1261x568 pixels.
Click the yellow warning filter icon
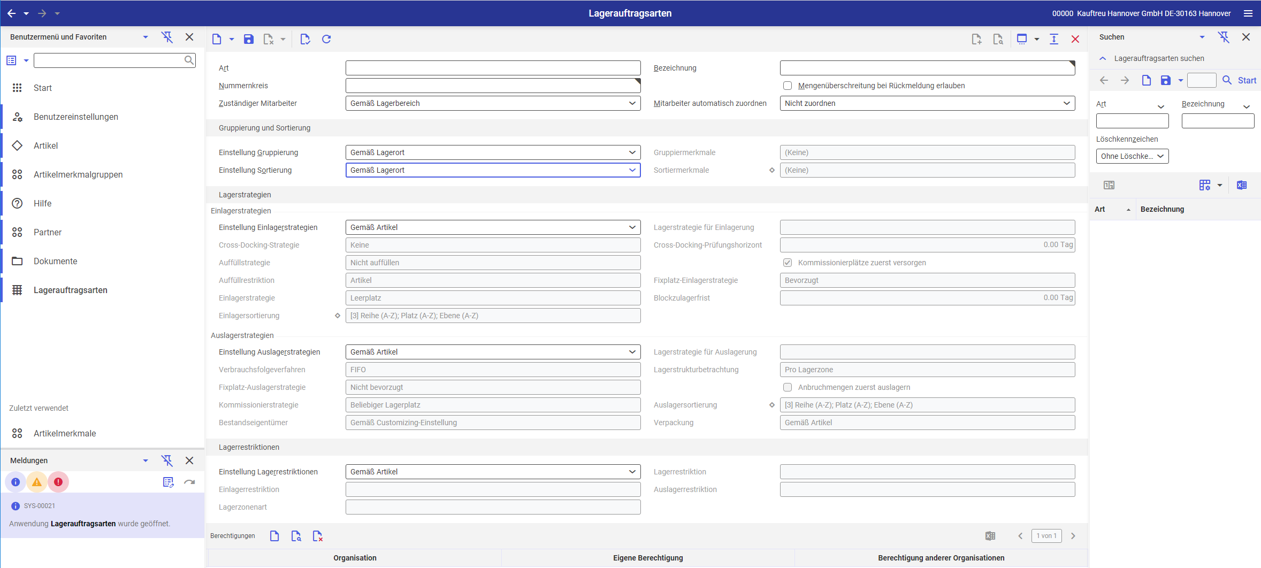click(37, 482)
